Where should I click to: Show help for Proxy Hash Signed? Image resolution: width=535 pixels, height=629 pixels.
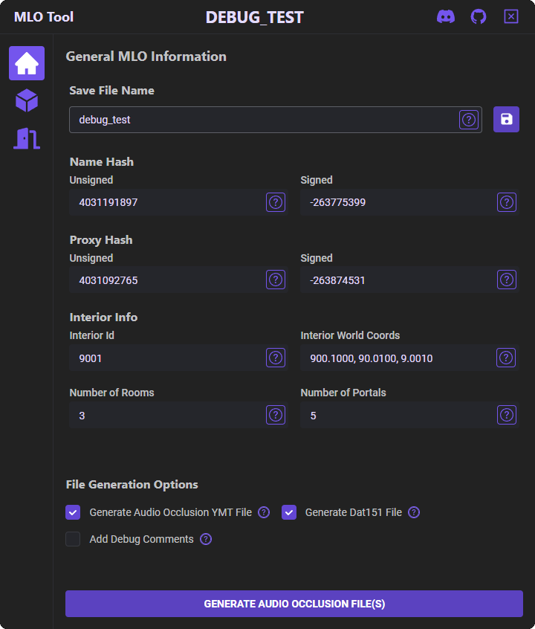coord(507,280)
